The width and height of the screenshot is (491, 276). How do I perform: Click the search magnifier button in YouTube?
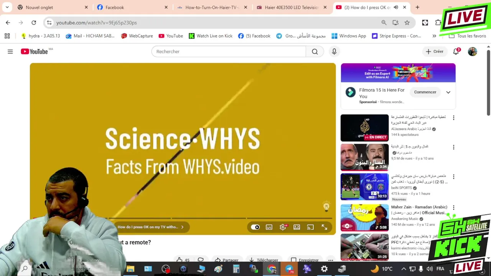[x=315, y=51]
